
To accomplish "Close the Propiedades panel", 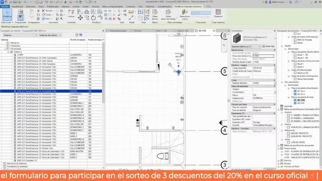I will (275, 31).
